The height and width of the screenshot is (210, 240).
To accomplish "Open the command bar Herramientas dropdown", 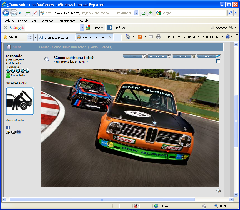I will click(x=213, y=37).
